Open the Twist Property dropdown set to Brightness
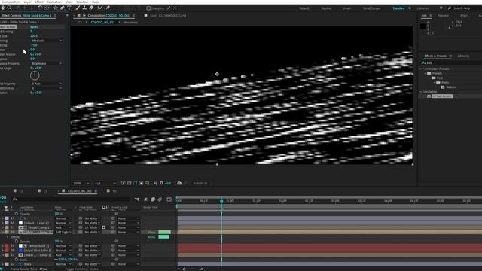 point(47,63)
